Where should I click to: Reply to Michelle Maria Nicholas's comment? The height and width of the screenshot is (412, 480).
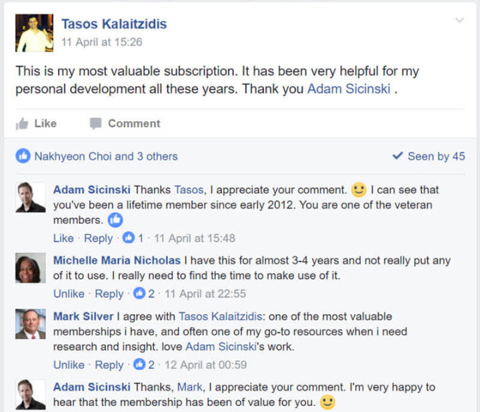(109, 294)
